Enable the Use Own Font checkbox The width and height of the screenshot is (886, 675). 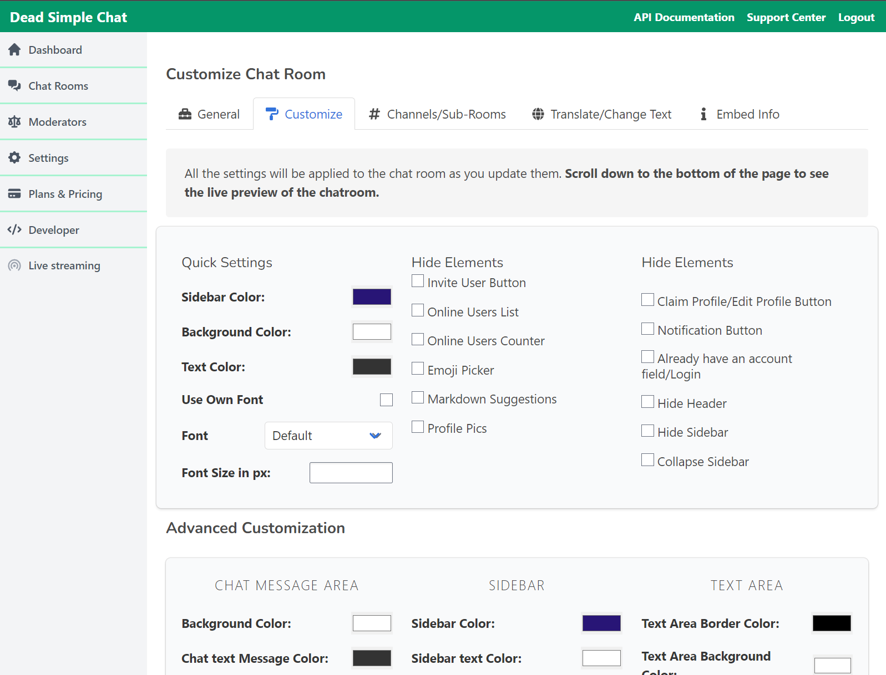[386, 400]
